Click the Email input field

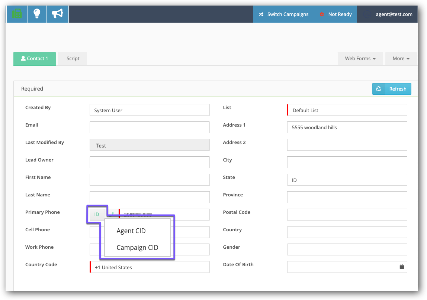[150, 127]
